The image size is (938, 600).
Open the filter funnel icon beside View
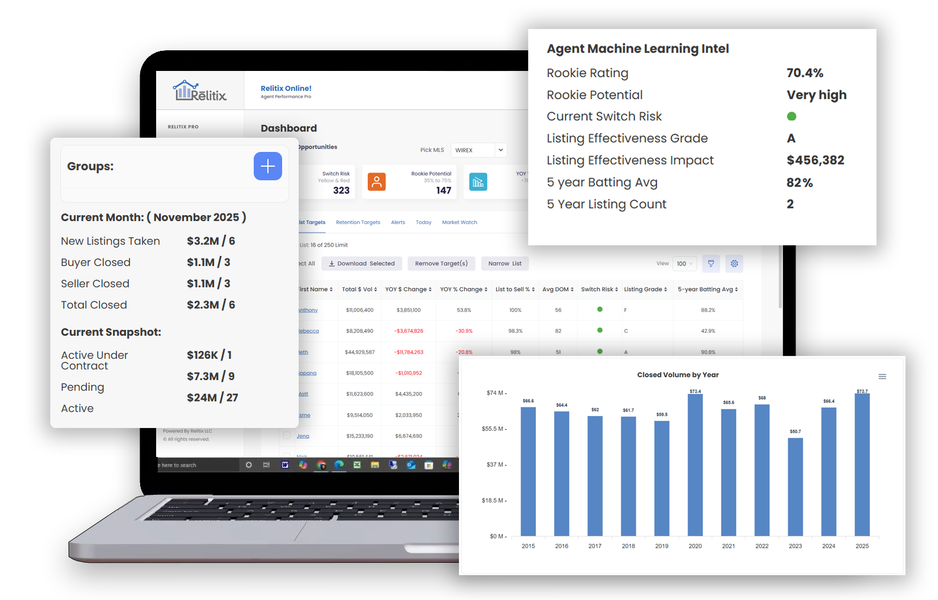pos(711,264)
